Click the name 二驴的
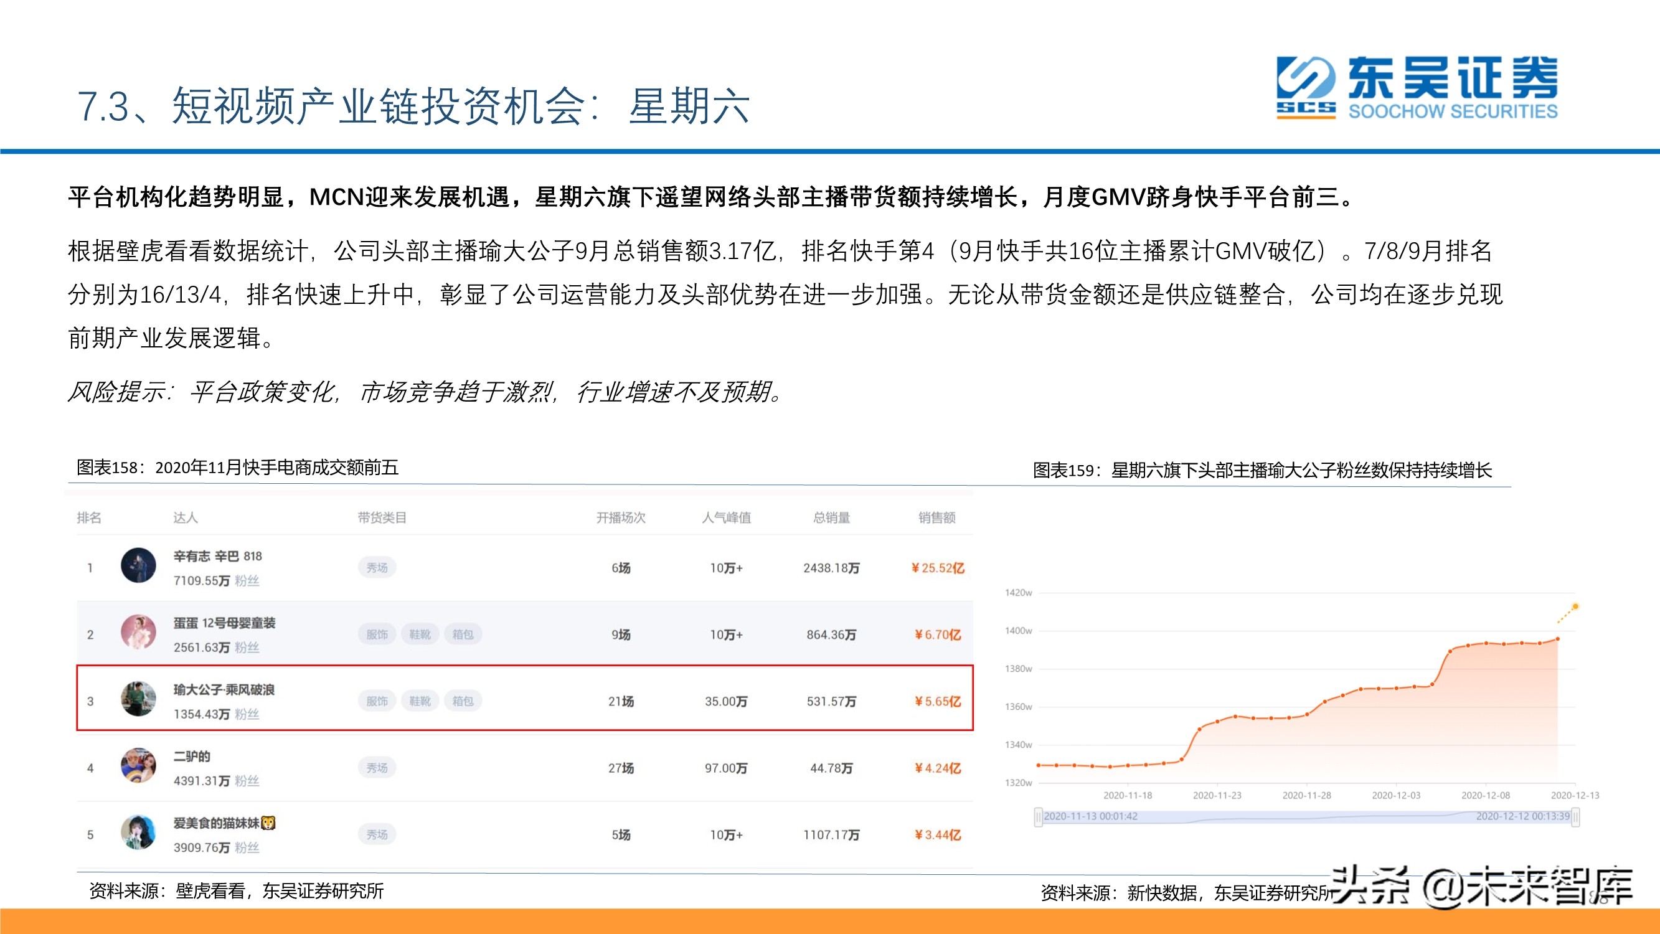 (191, 757)
